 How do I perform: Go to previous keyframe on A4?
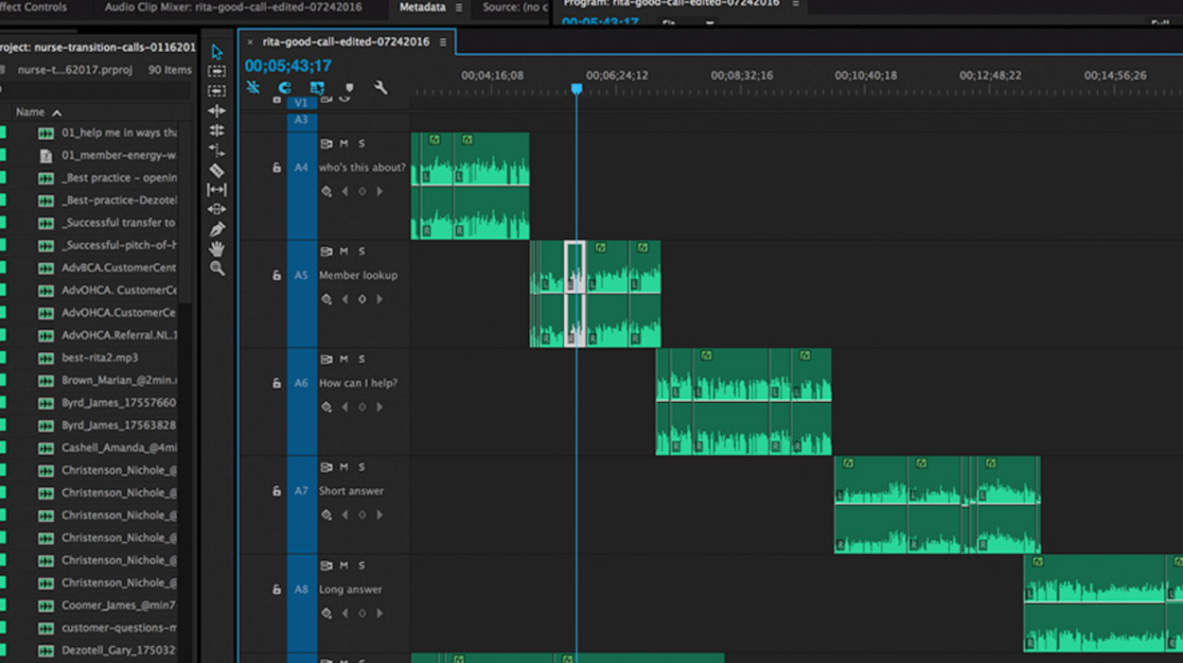(344, 191)
